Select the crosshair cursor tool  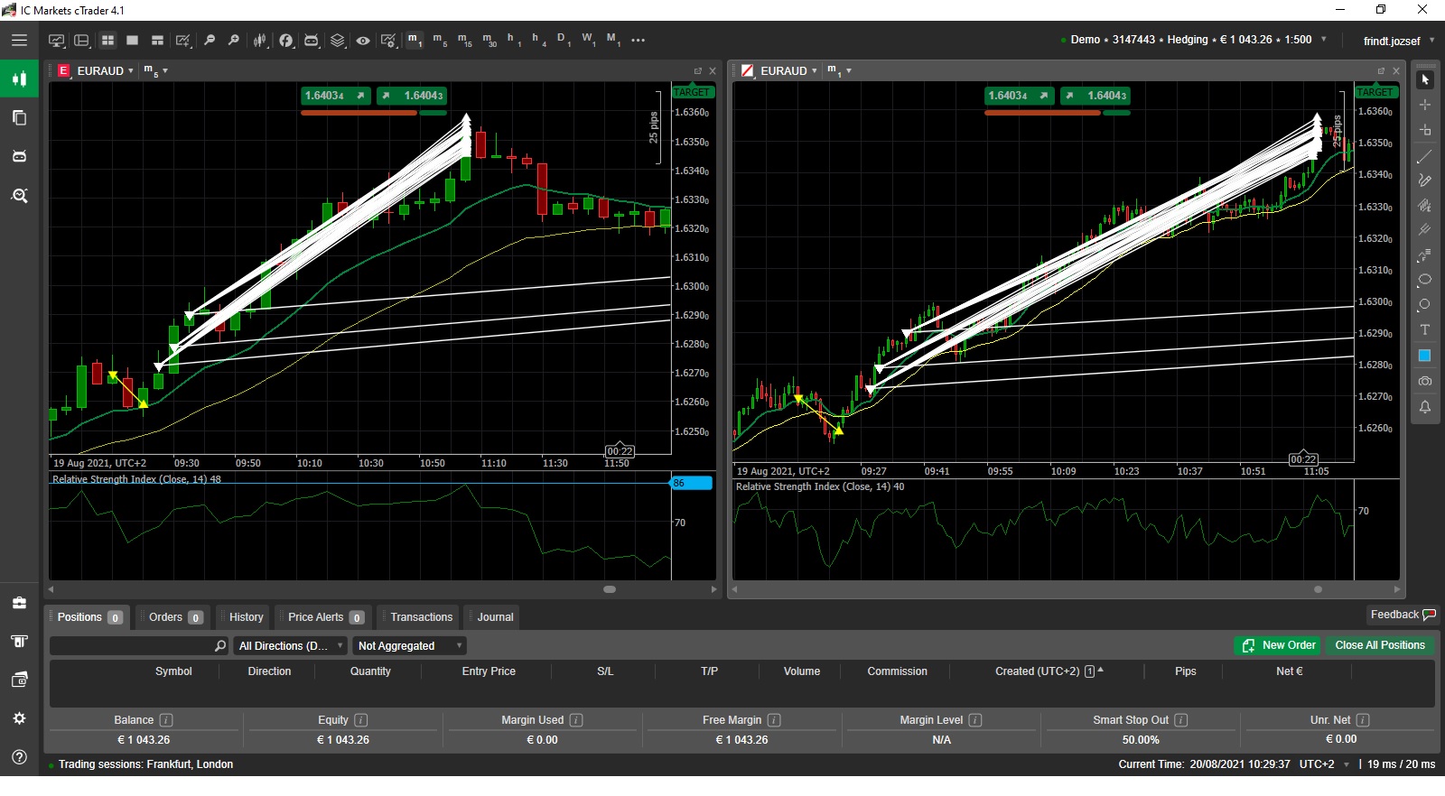[1425, 105]
